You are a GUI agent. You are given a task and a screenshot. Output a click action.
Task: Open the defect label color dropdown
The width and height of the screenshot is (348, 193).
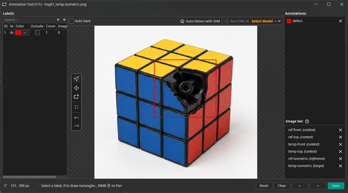pos(22,33)
